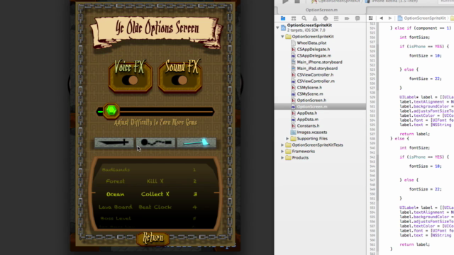The height and width of the screenshot is (255, 454).
Task: Open CSViewController.m file
Action: tap(316, 81)
